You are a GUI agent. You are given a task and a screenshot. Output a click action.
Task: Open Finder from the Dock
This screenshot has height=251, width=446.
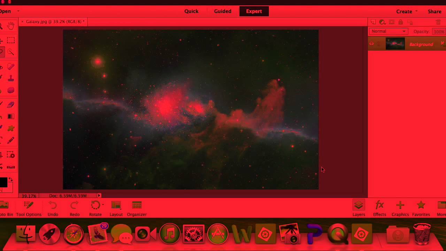point(25,234)
